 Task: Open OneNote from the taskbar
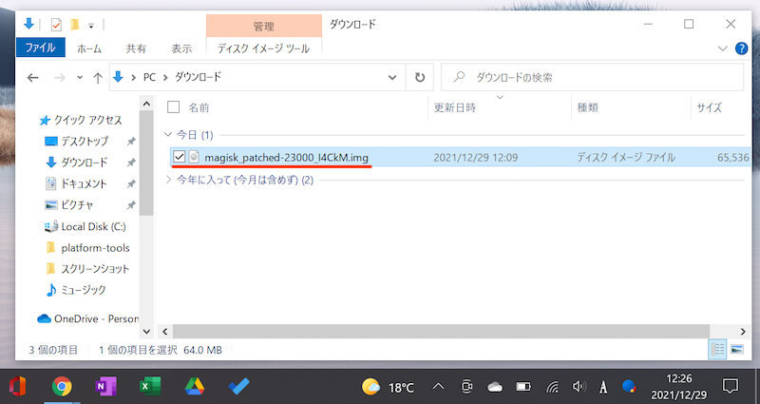pos(104,386)
